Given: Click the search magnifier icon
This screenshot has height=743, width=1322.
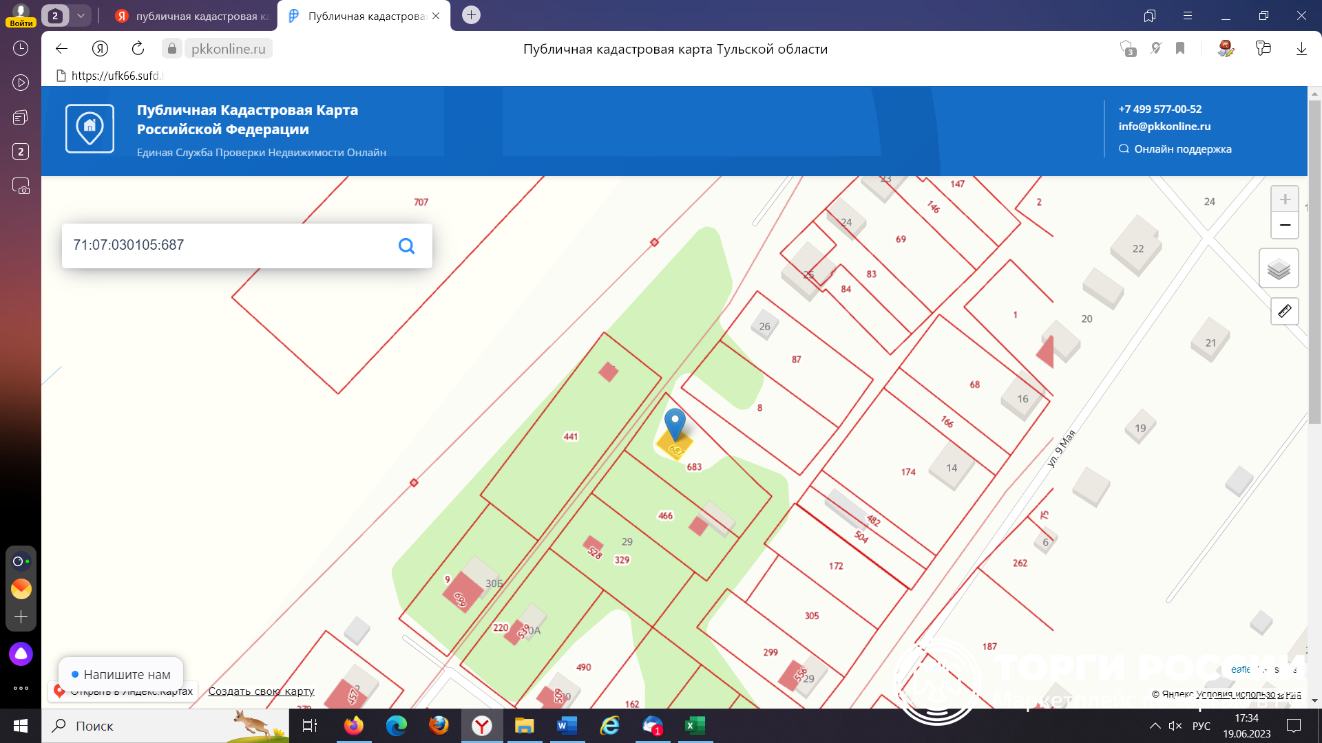Looking at the screenshot, I should (x=406, y=246).
